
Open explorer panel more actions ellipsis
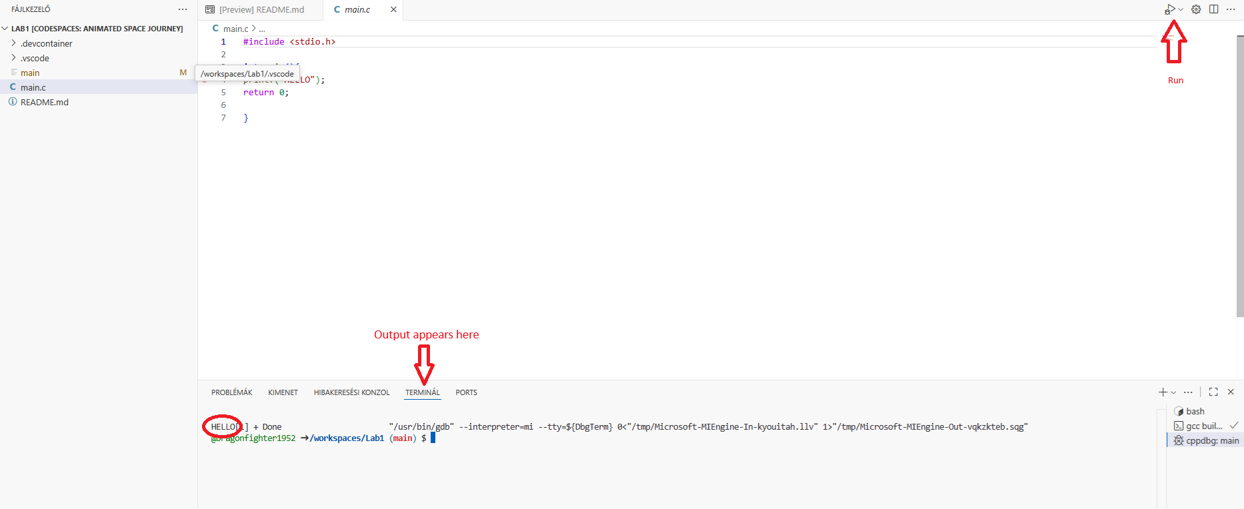[x=183, y=9]
